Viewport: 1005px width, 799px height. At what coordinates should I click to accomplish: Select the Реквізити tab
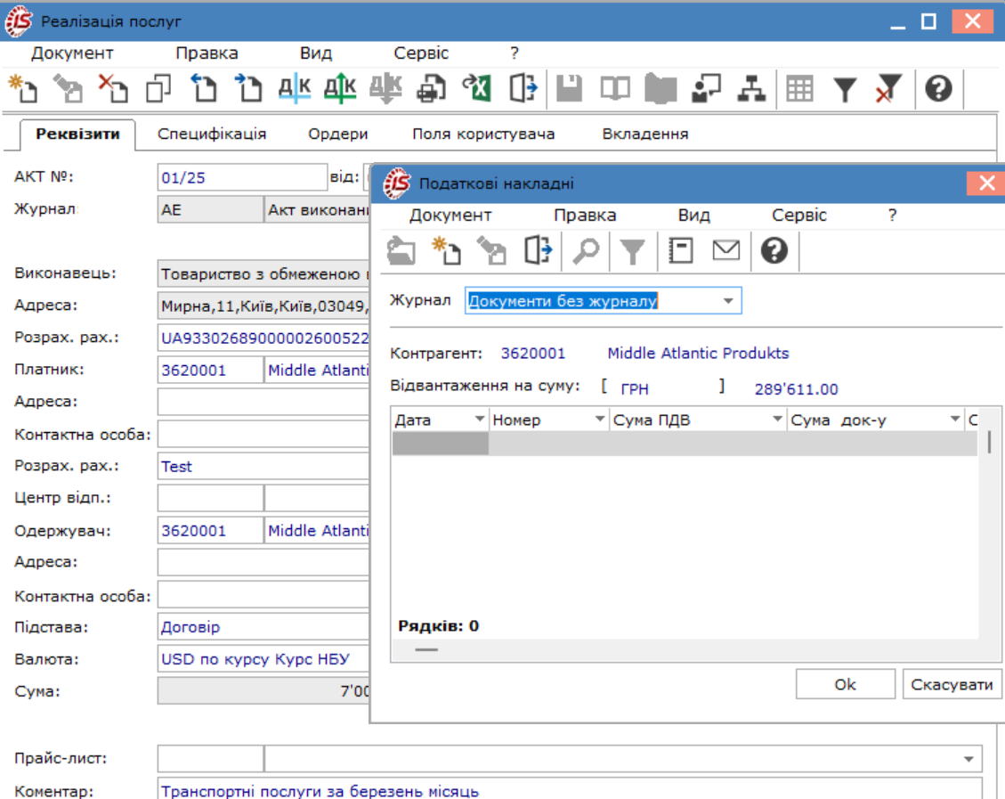77,134
